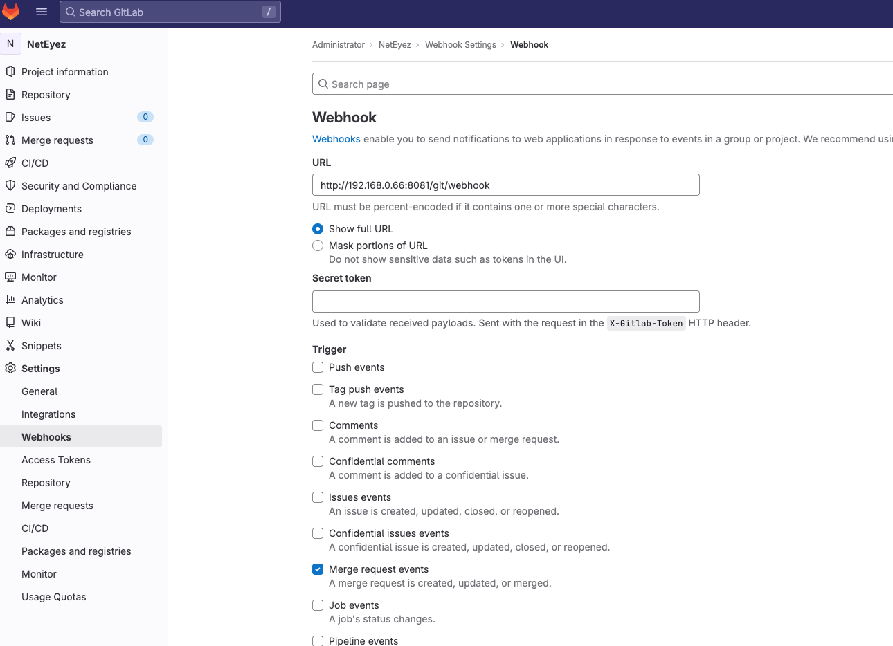Image resolution: width=893 pixels, height=646 pixels.
Task: Click the Trigger section heading
Action: coord(330,349)
